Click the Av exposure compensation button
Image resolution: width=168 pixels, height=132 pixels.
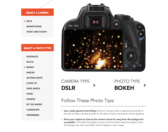(126, 45)
